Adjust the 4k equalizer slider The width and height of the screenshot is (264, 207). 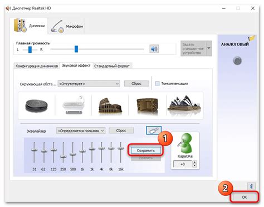point(101,148)
